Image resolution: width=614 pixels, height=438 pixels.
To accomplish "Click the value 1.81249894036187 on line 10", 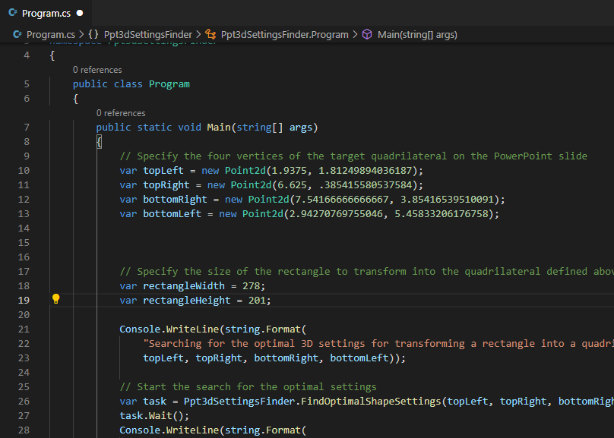I will [366, 171].
